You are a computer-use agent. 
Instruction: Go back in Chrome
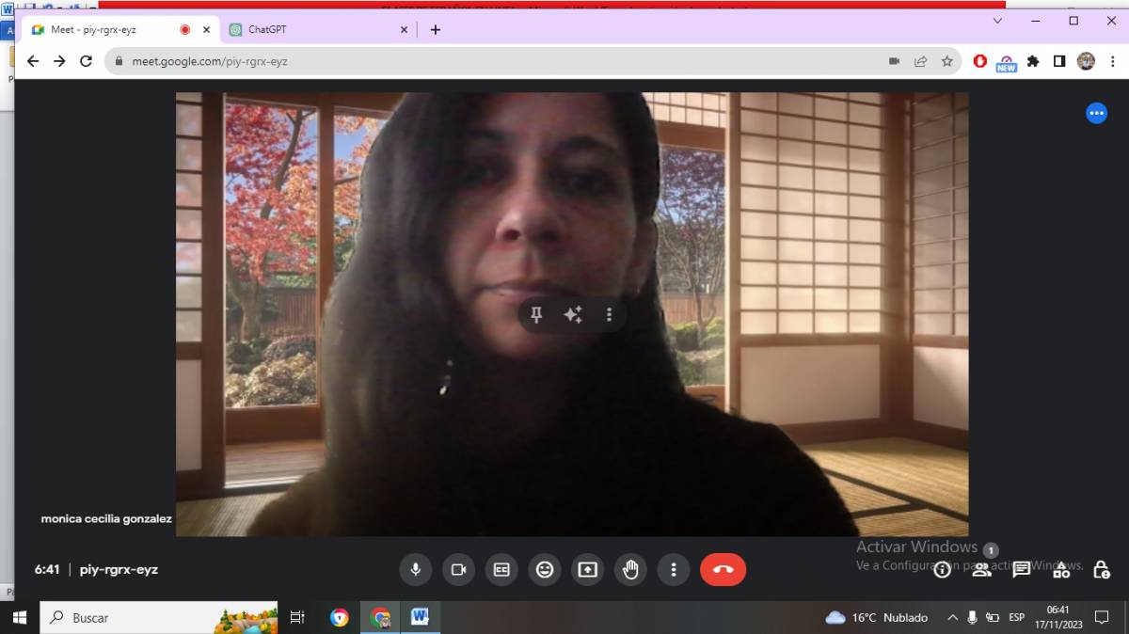33,61
